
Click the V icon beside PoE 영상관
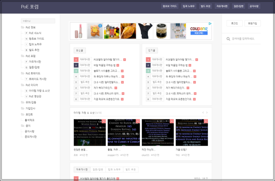click(x=26, y=97)
